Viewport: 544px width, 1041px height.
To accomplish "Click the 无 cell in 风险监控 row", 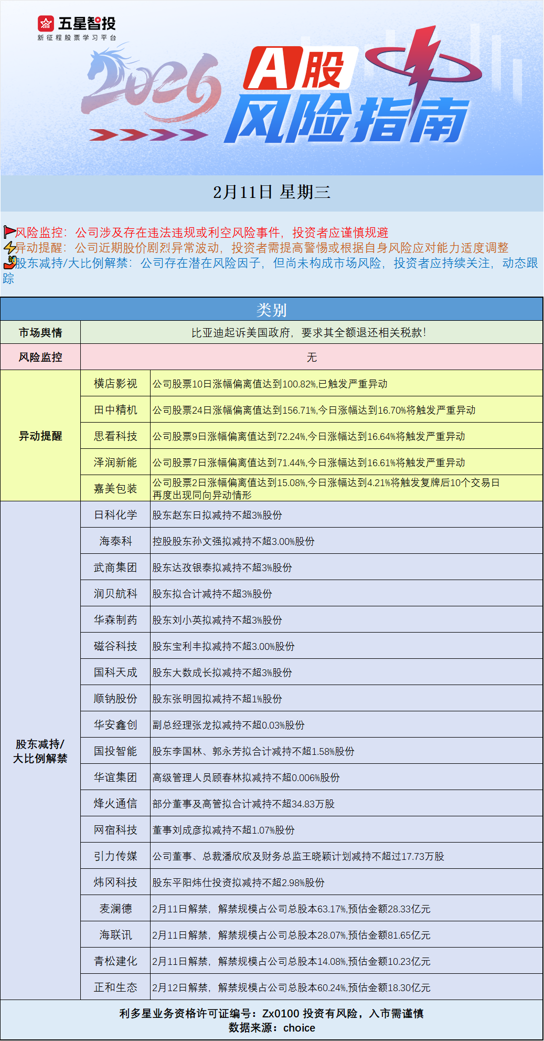I will 312,357.
